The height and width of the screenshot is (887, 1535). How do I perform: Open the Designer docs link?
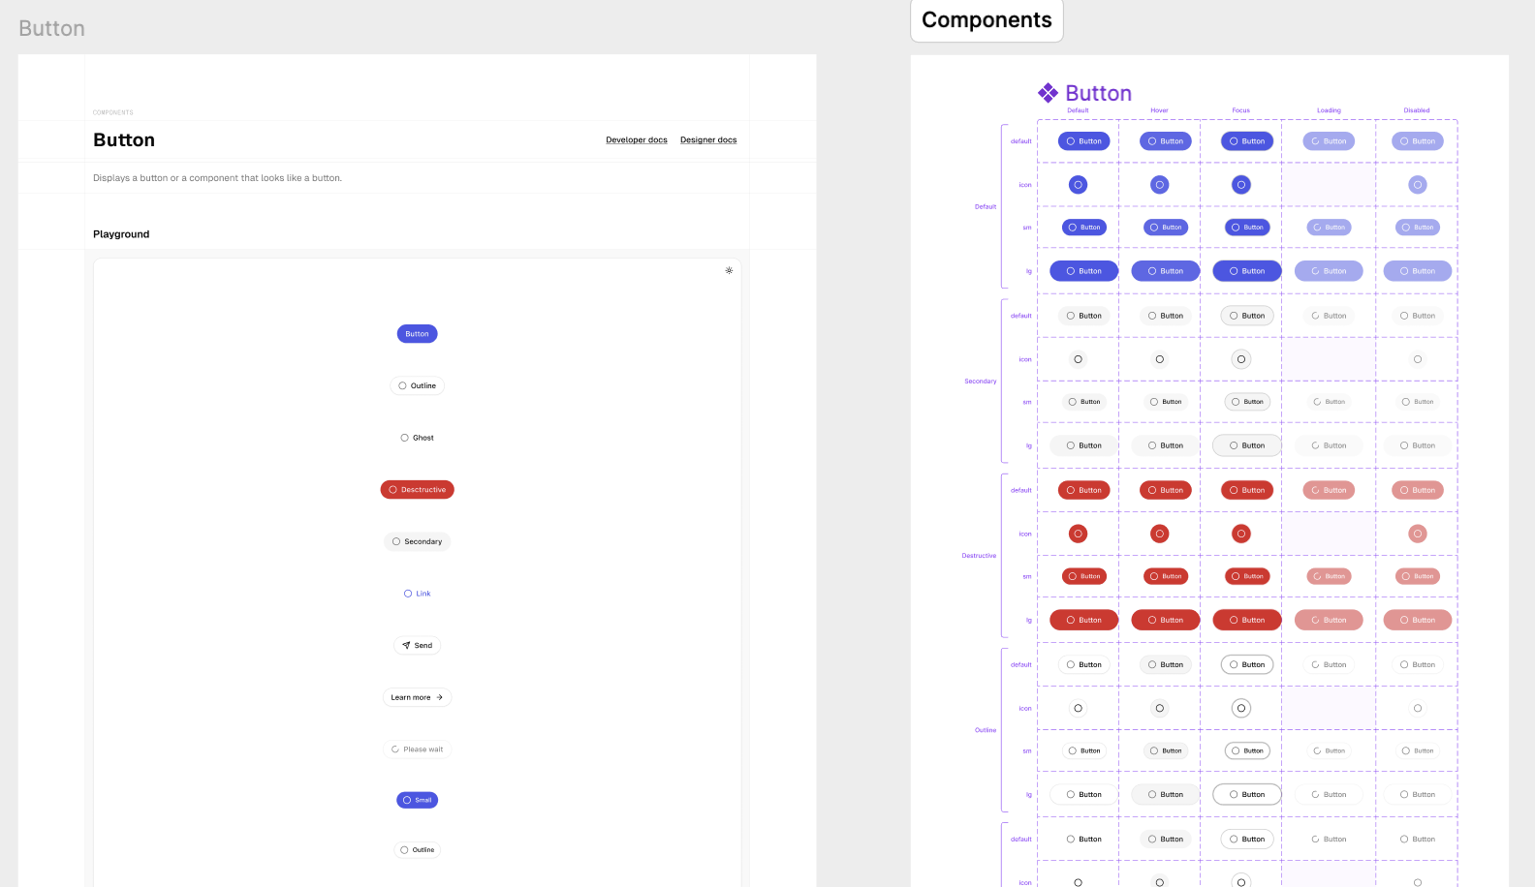pos(708,140)
